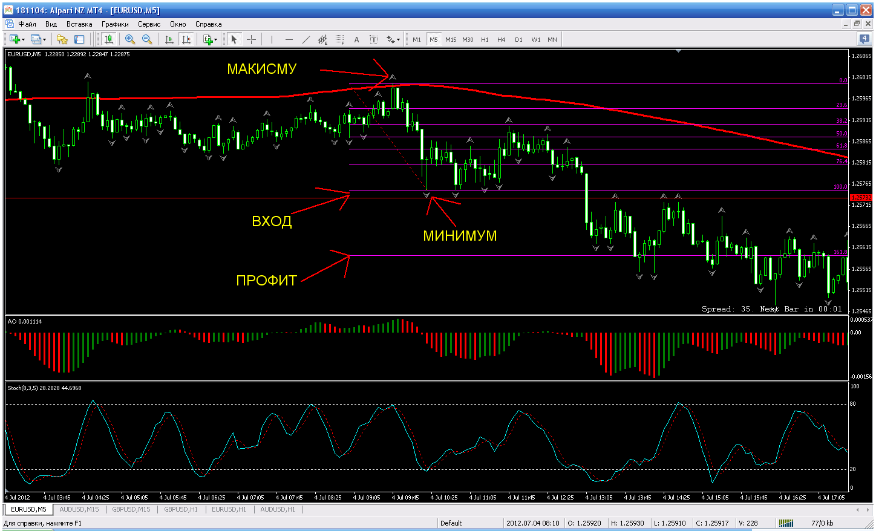Screen dimensions: 876x531
Task: Select the Arrows objects icon
Action: [390, 39]
